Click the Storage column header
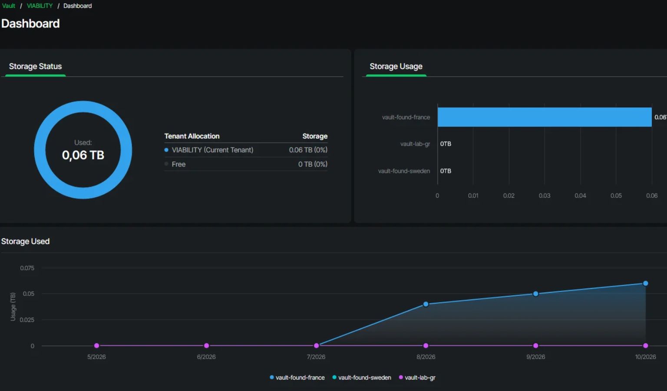 (x=315, y=136)
